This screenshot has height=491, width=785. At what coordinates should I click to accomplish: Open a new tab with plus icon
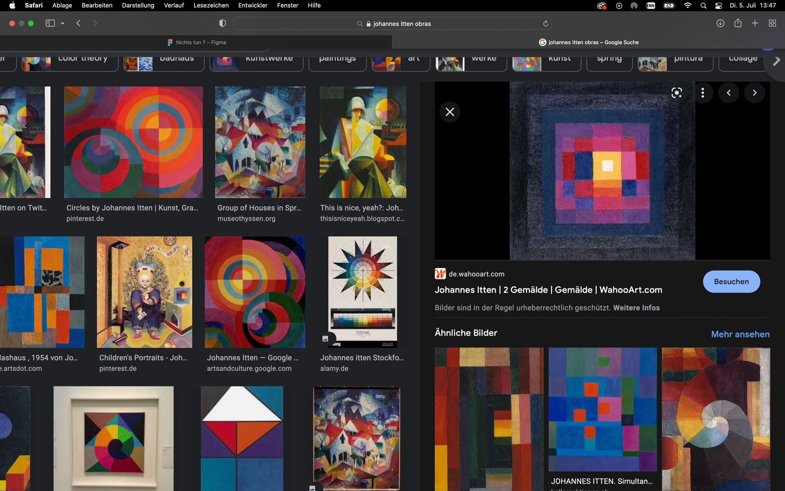[x=755, y=23]
